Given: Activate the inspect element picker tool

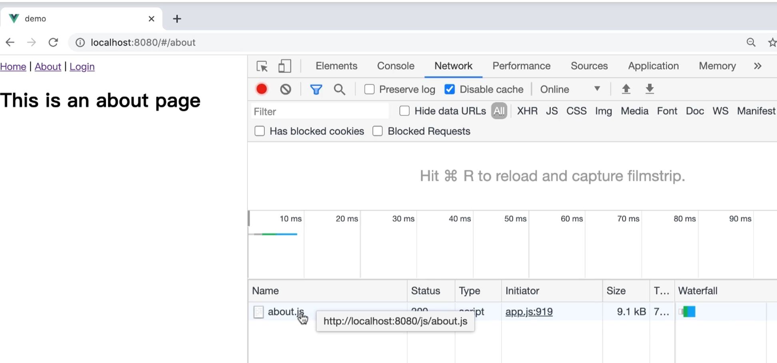Looking at the screenshot, I should 262,66.
